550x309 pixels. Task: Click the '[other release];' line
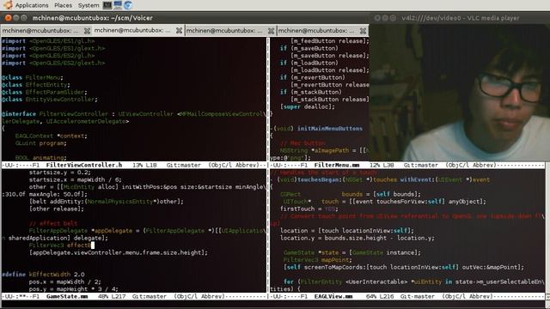coord(57,209)
